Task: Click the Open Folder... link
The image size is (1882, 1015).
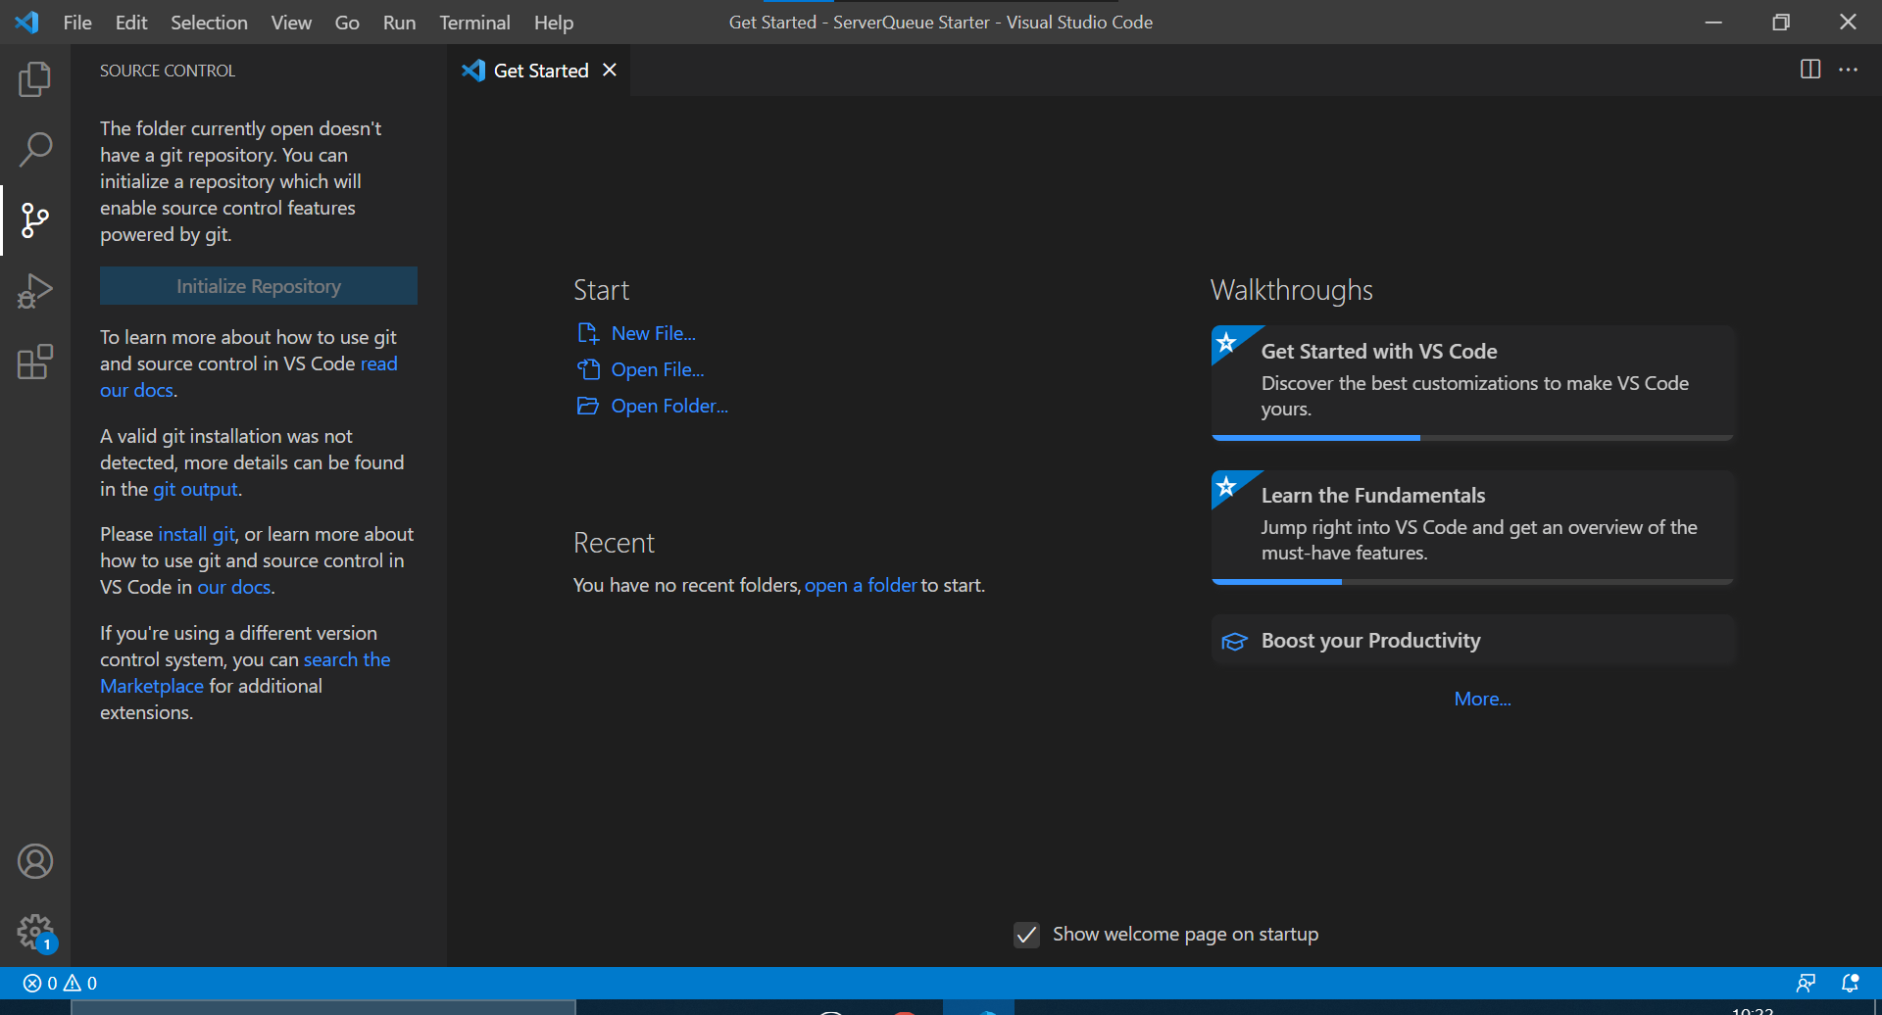Action: point(669,406)
